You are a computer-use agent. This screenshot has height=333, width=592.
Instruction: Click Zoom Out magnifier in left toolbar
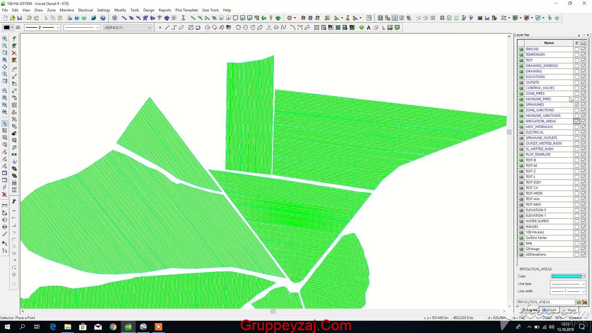5,45
